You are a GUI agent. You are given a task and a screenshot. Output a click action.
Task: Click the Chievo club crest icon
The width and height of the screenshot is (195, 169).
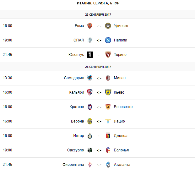coord(108,92)
